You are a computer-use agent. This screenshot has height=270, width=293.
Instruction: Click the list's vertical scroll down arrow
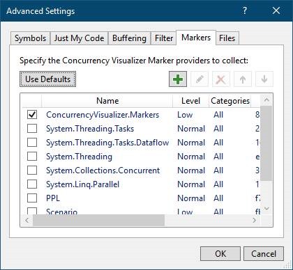(266, 209)
